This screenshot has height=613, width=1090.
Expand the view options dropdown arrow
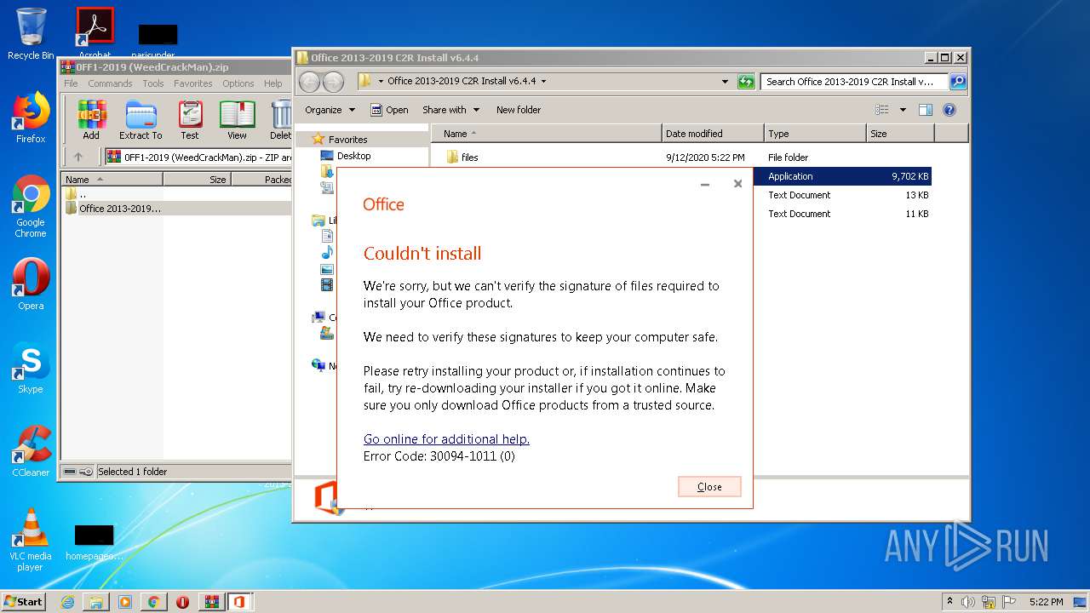tap(903, 110)
